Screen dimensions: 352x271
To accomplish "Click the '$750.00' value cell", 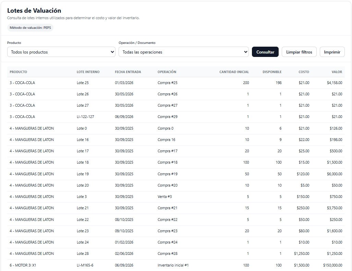I will tap(336, 197).
